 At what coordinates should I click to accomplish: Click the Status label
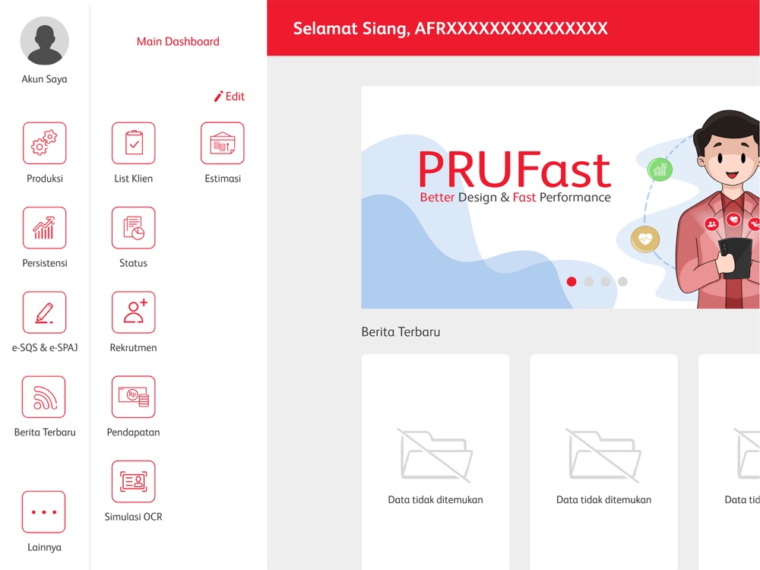pos(133,263)
